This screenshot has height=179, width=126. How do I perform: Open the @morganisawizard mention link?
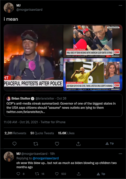tap(45, 158)
